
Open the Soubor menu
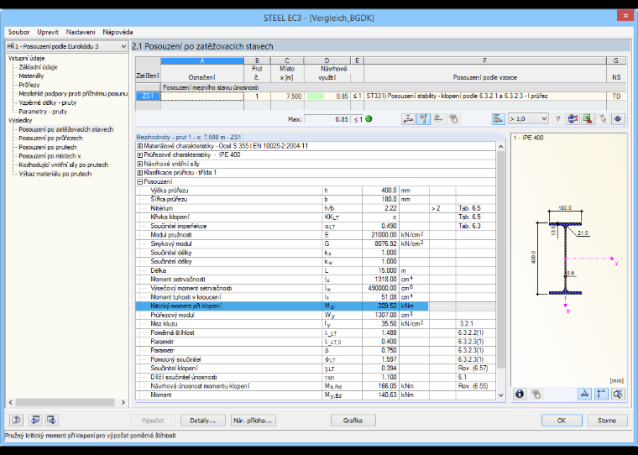18,32
